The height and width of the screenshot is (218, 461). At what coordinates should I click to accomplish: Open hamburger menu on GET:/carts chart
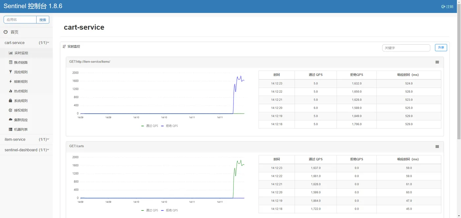pyautogui.click(x=437, y=146)
